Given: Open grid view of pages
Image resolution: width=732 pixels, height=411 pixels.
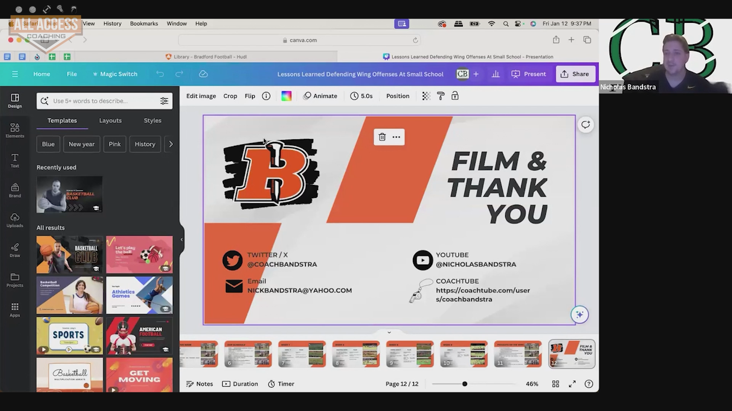Looking at the screenshot, I should [x=555, y=384].
